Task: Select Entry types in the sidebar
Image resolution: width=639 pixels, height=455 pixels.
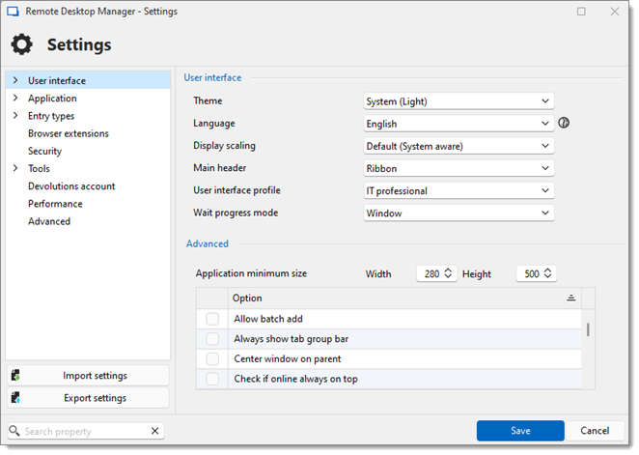Action: pos(51,116)
